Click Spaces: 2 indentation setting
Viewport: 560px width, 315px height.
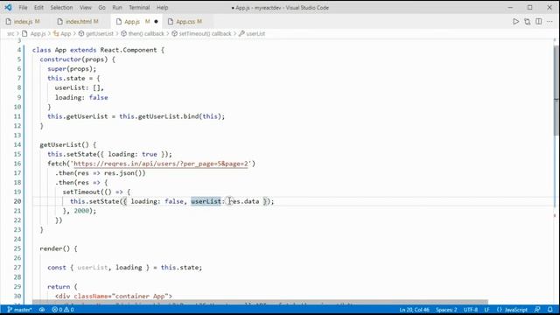pos(446,310)
